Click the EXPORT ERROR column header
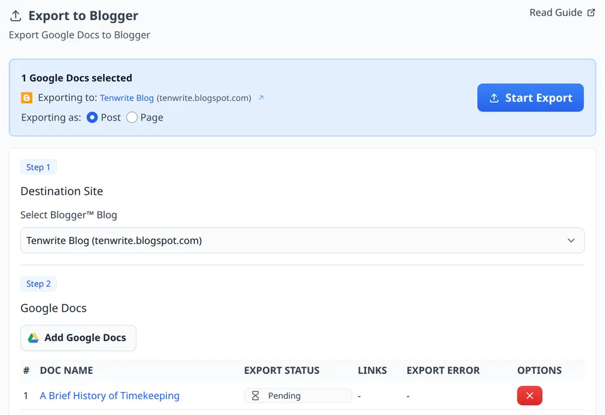605x415 pixels. (443, 371)
